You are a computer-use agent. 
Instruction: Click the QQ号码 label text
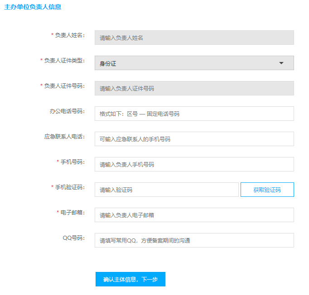point(74,238)
